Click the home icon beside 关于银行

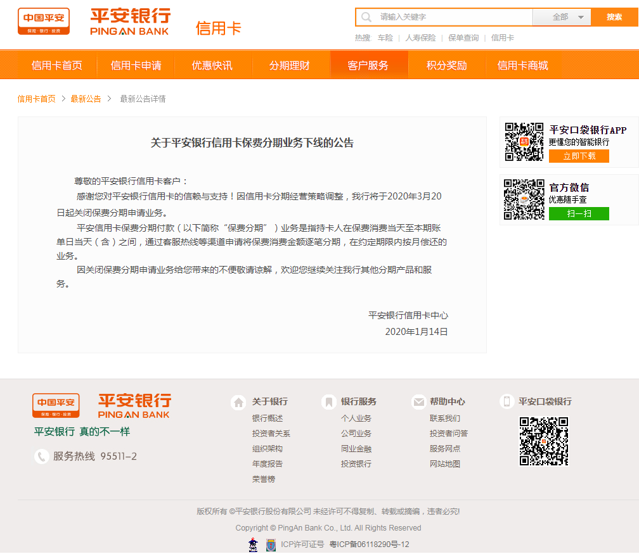(x=238, y=402)
